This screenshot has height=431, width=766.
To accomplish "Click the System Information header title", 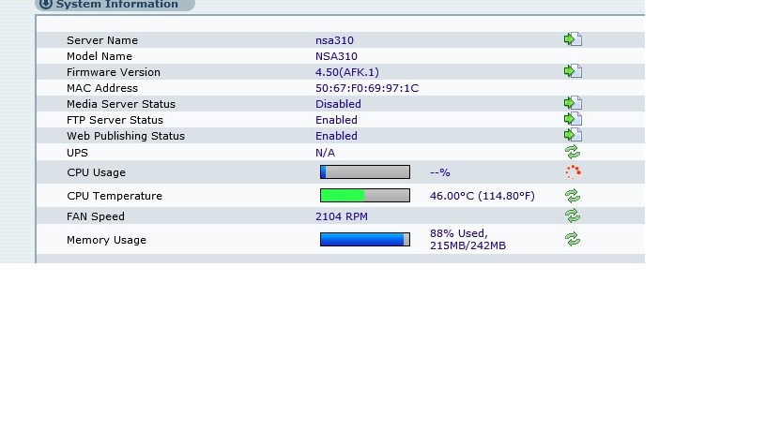I will pos(116,5).
